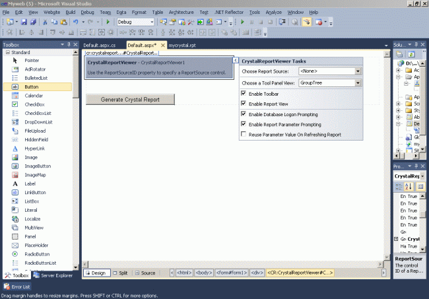Viewport: 429px width, 299px height.
Task: Click Generate Crystal Report button
Action: (130, 100)
